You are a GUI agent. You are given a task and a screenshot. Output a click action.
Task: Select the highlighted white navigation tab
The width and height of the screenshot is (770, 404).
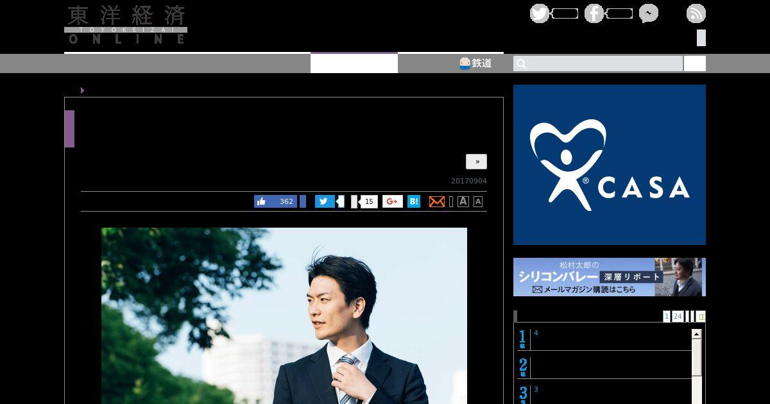[354, 63]
